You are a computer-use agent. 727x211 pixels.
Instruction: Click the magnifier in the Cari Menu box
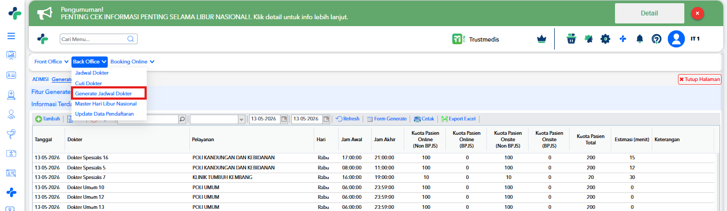coord(131,39)
